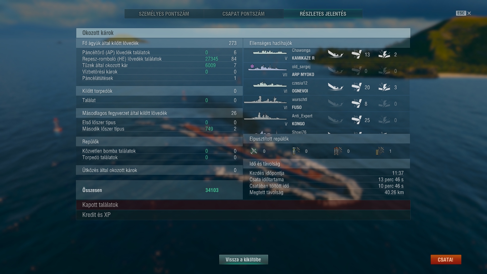Select the Részletes jelentés tab
The image size is (487, 274).
coord(323,14)
